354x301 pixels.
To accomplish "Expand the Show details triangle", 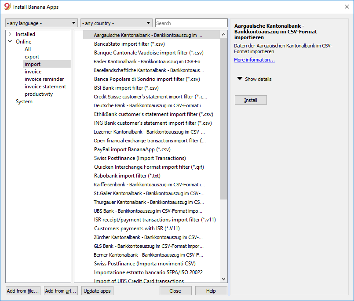I will tap(240, 79).
